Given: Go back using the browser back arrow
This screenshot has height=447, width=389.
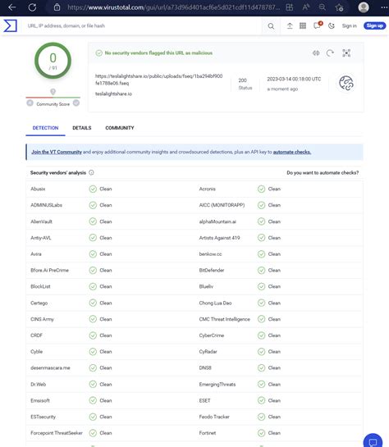Looking at the screenshot, I should 12,7.
